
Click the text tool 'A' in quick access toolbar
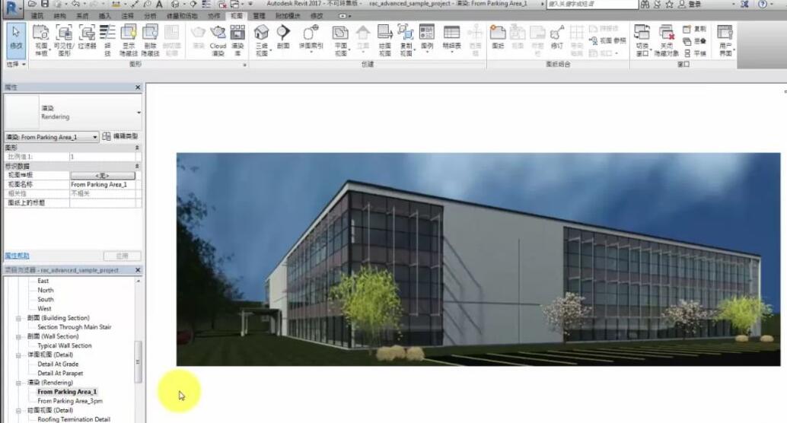159,4
